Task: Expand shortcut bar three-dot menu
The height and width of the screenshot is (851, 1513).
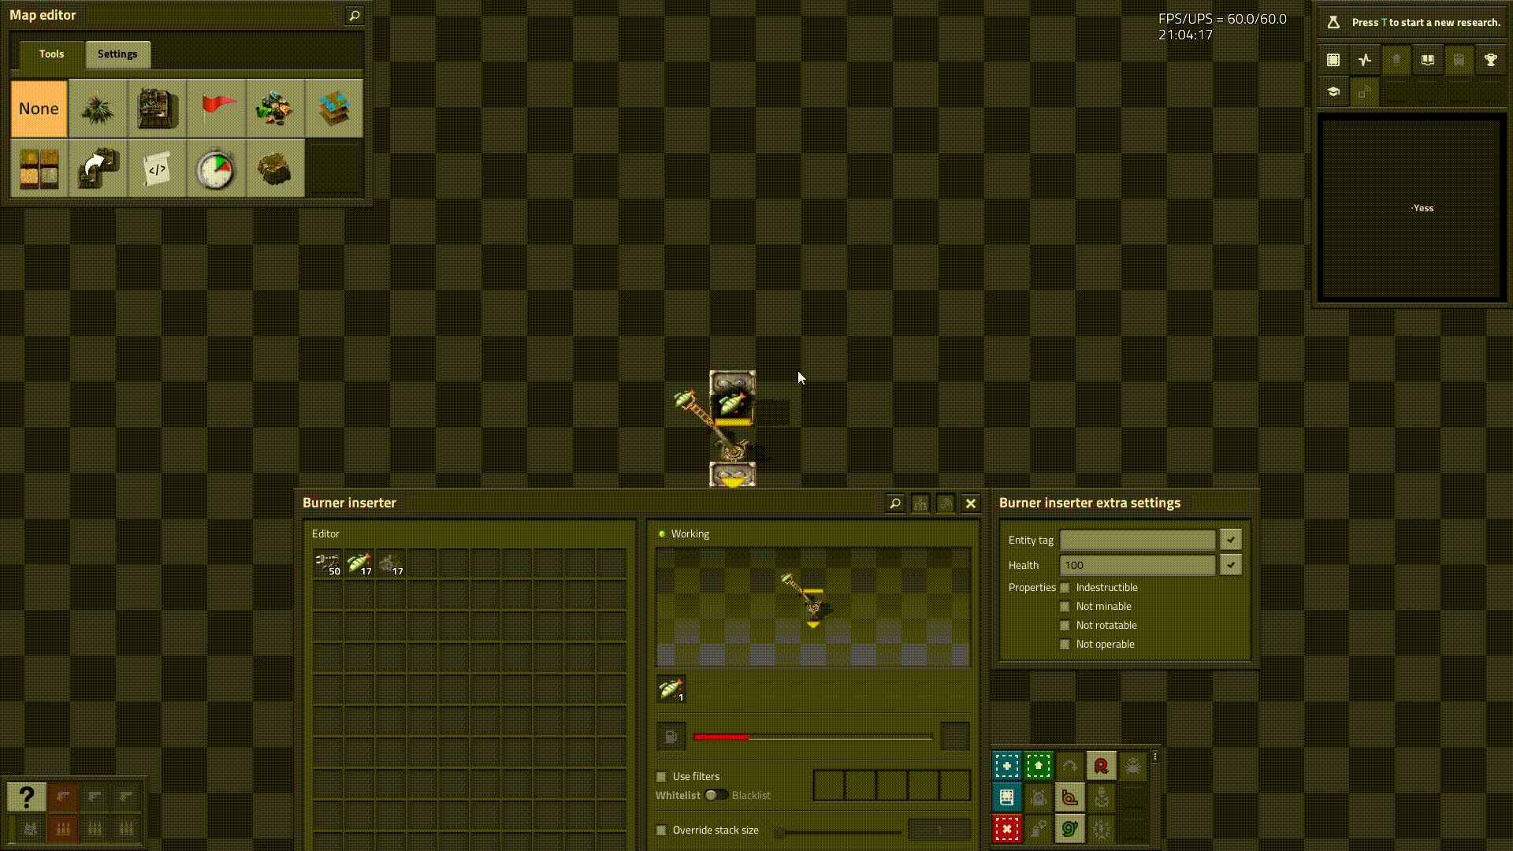Action: pyautogui.click(x=1155, y=756)
